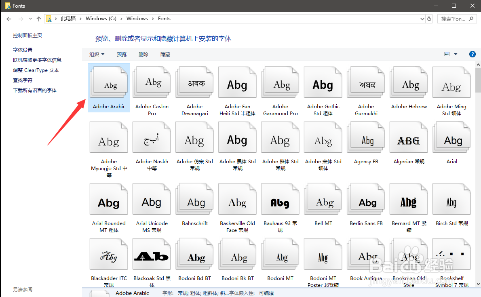Open the 组织 dropdown menu
The width and height of the screenshot is (481, 297).
click(x=97, y=54)
